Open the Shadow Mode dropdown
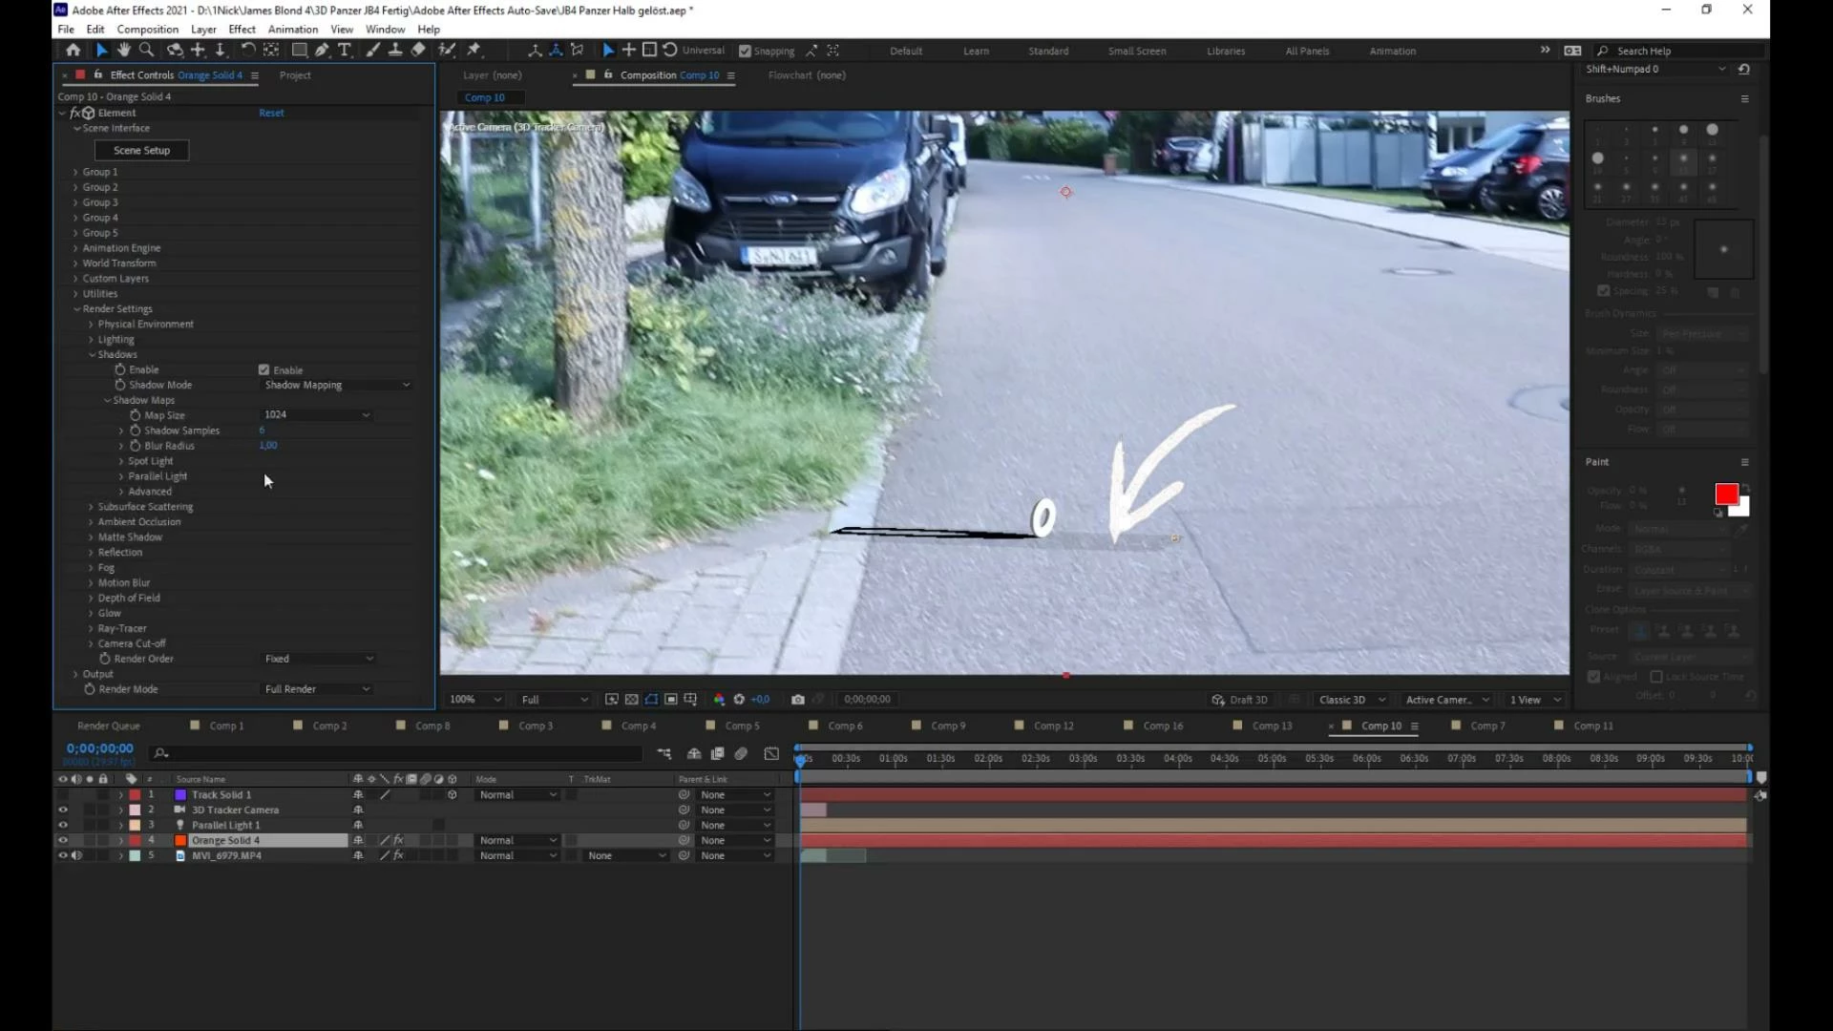 [x=336, y=385]
